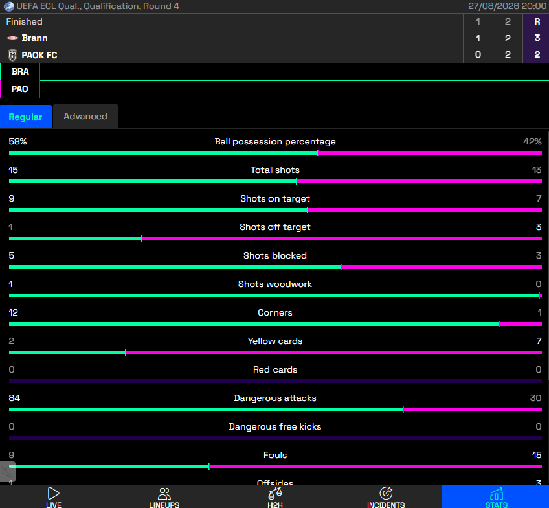The width and height of the screenshot is (549, 508).
Task: Click the Dangerous attacks bar
Action: point(275,410)
